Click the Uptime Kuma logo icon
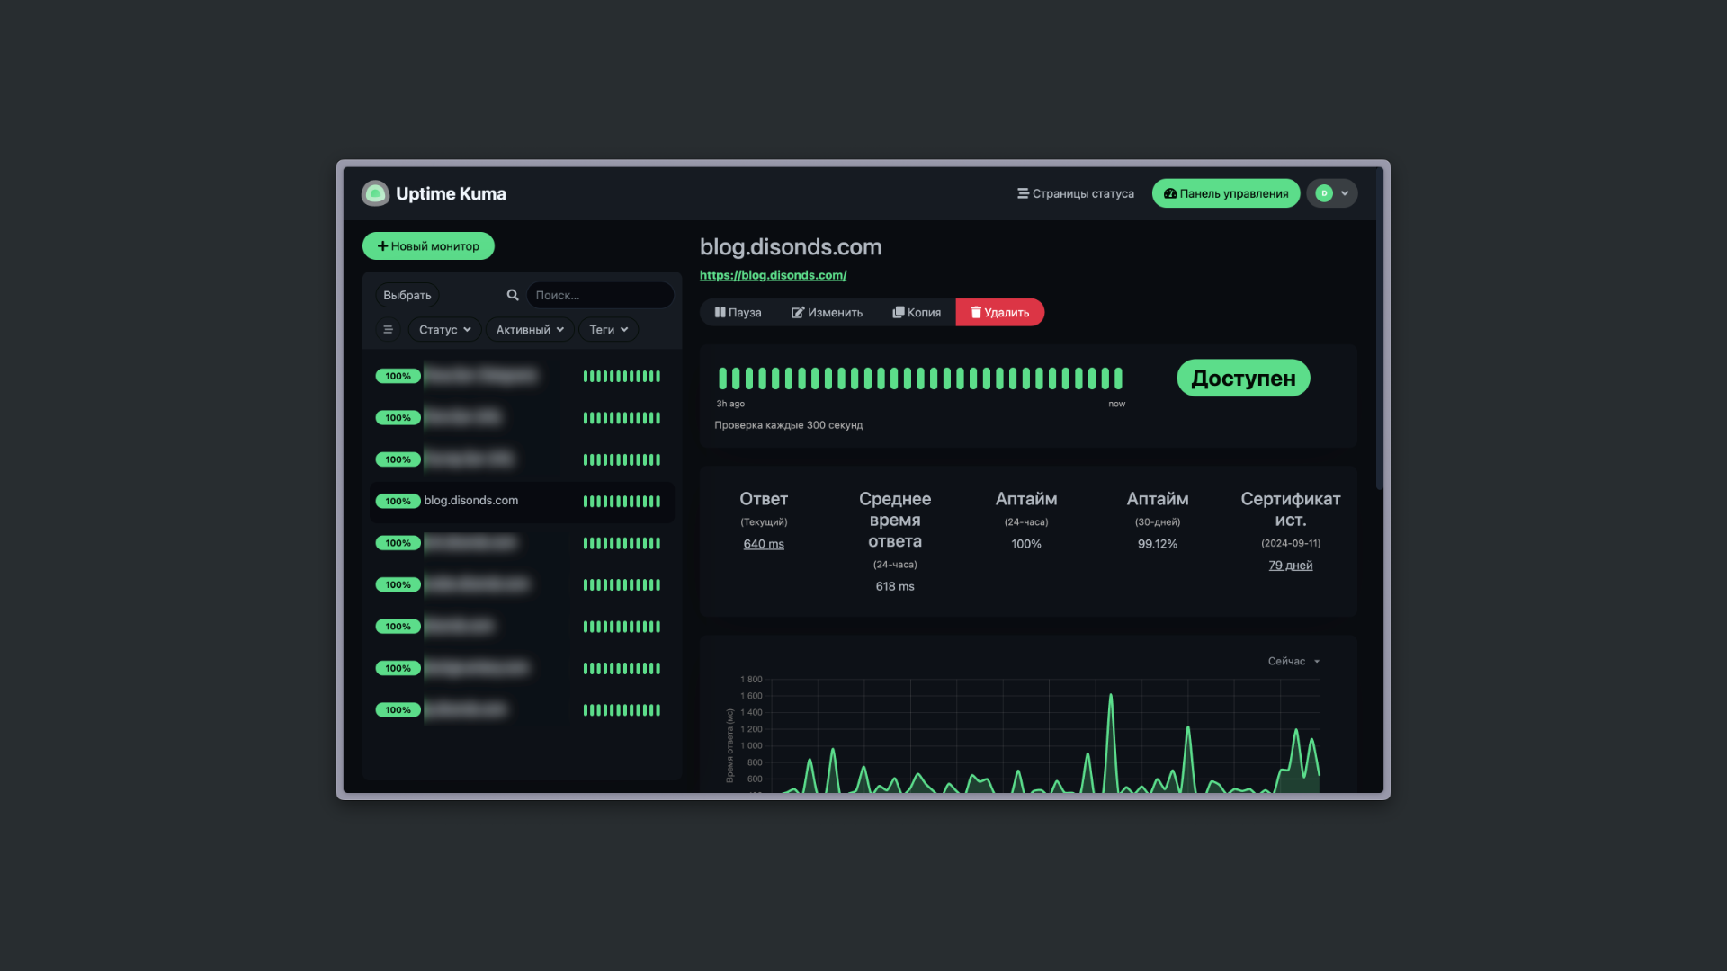The height and width of the screenshot is (971, 1727). [375, 193]
